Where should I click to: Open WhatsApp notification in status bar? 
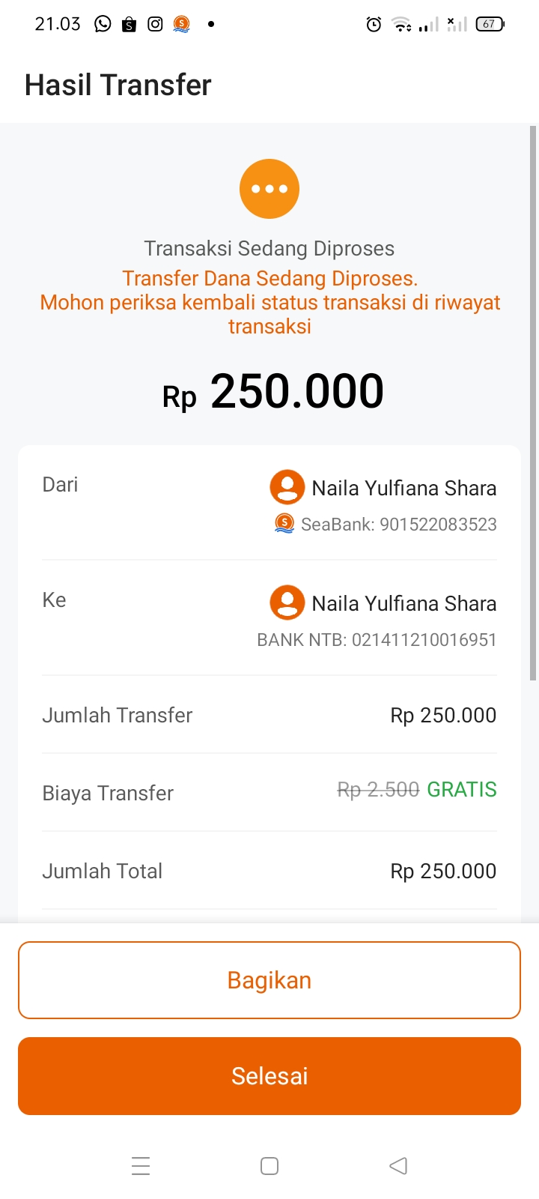click(x=103, y=24)
